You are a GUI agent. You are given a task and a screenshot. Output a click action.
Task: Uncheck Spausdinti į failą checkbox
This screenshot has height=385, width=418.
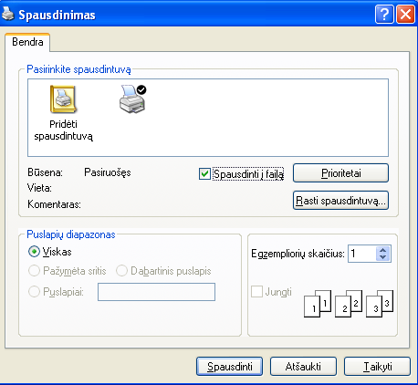pos(204,174)
